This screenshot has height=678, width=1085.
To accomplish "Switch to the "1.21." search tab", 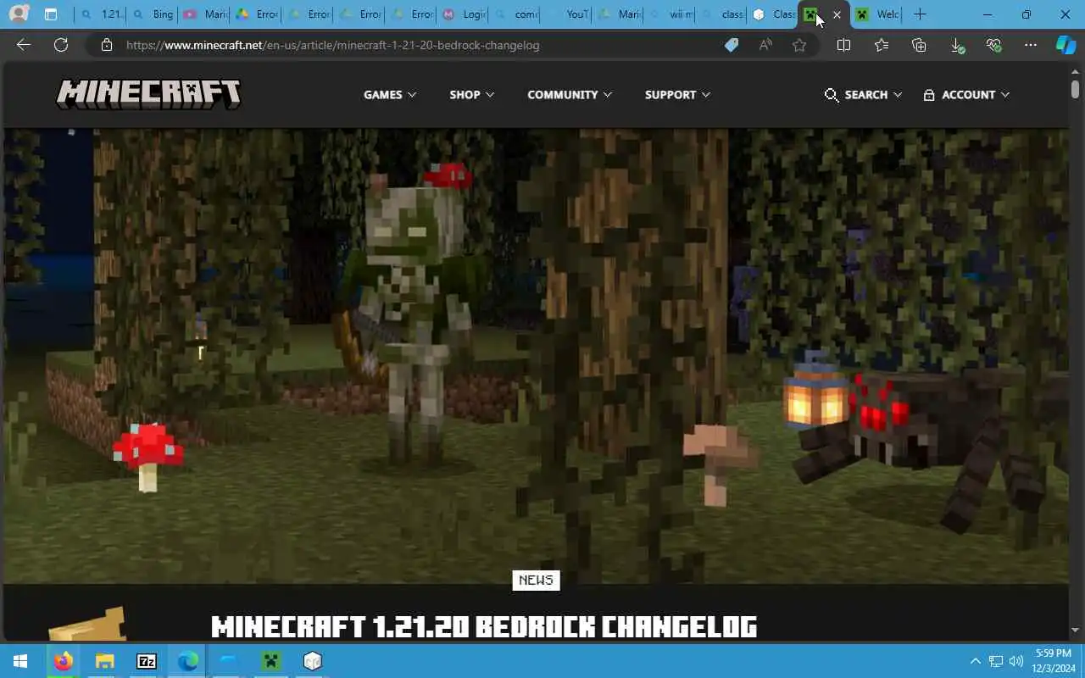I will tap(101, 14).
